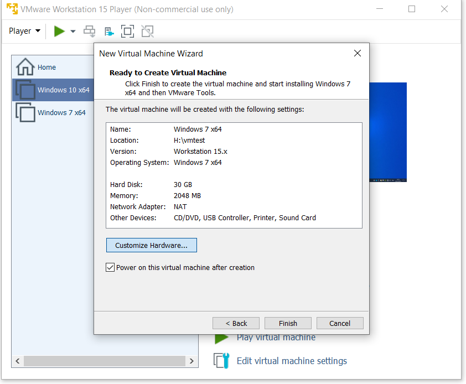Click Send Ctrl+Alt+Del toolbar icon

pyautogui.click(x=89, y=31)
